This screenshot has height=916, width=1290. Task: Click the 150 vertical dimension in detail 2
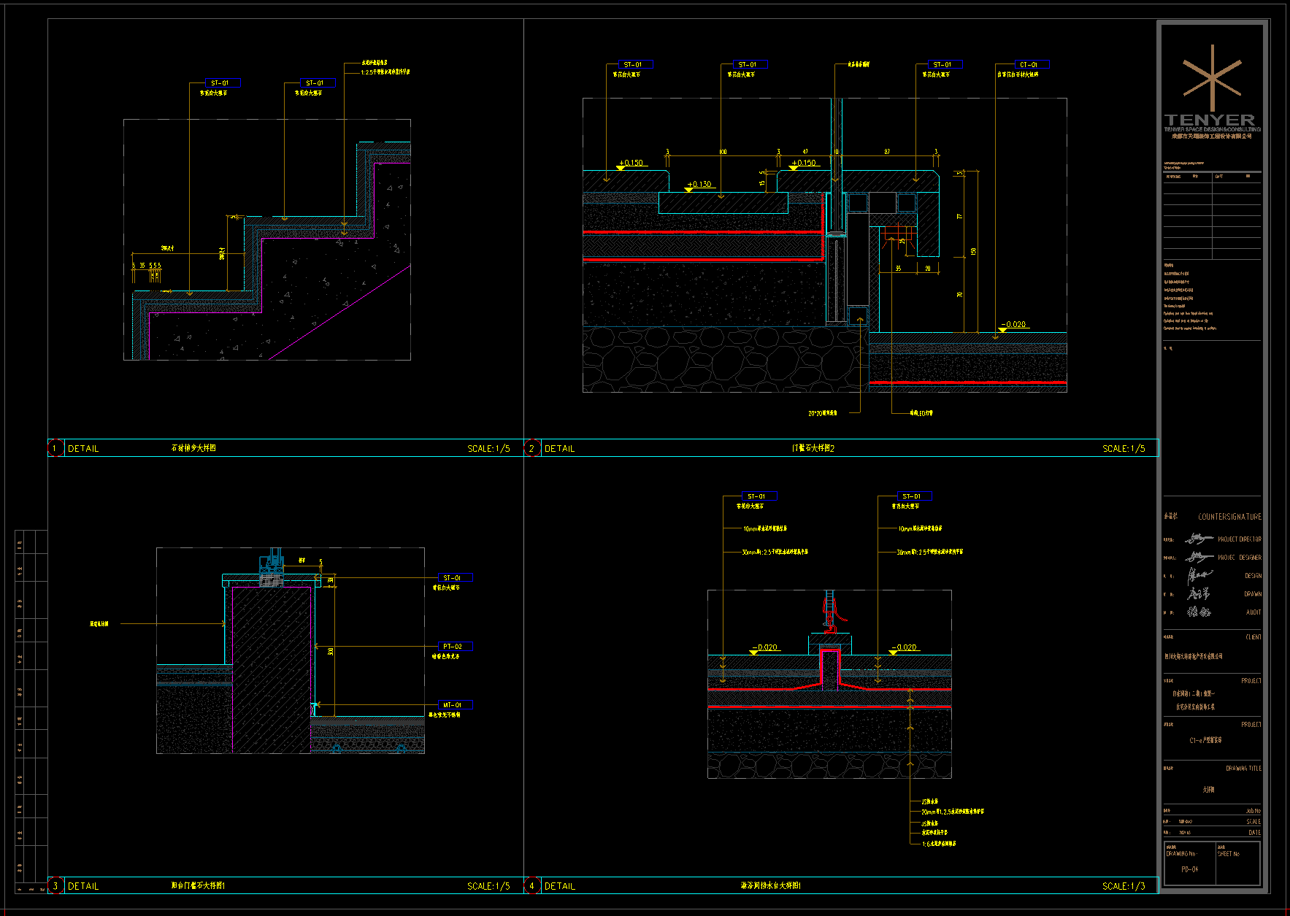tap(973, 252)
